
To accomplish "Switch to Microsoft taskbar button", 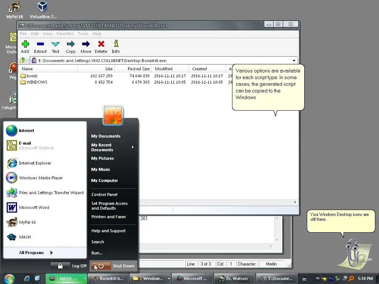I will 192,279.
